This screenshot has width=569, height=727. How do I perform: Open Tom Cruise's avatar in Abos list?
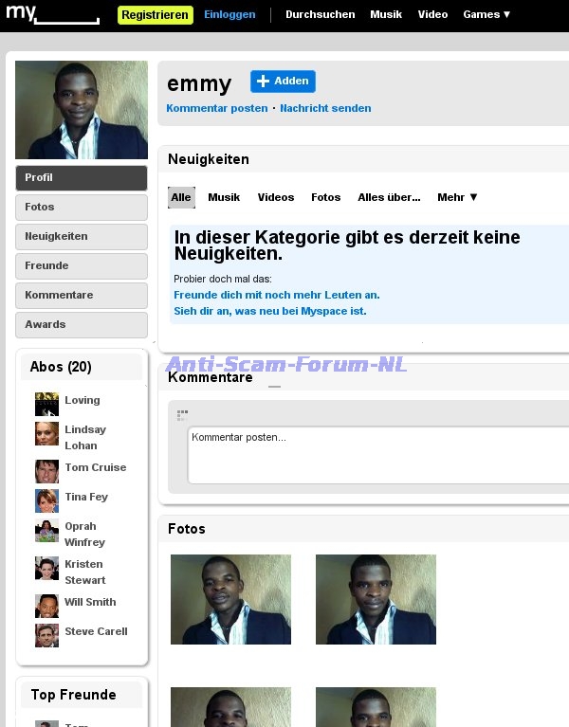click(46, 471)
